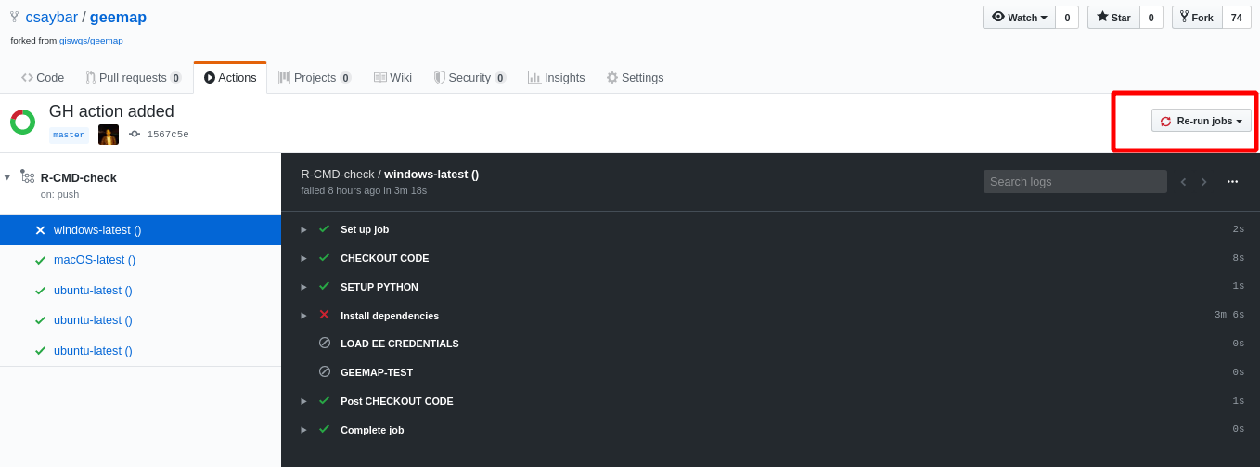The height and width of the screenshot is (467, 1260).
Task: Click the skipped icon on GEEMAP-TEST
Action: tap(325, 371)
